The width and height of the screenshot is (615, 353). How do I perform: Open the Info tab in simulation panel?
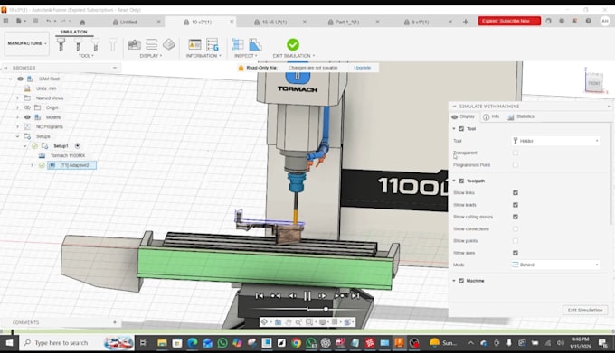(491, 116)
